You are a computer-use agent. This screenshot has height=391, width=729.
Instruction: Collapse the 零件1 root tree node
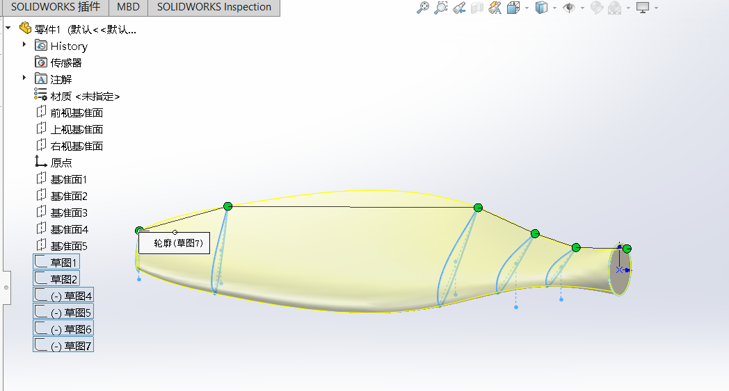coord(8,28)
